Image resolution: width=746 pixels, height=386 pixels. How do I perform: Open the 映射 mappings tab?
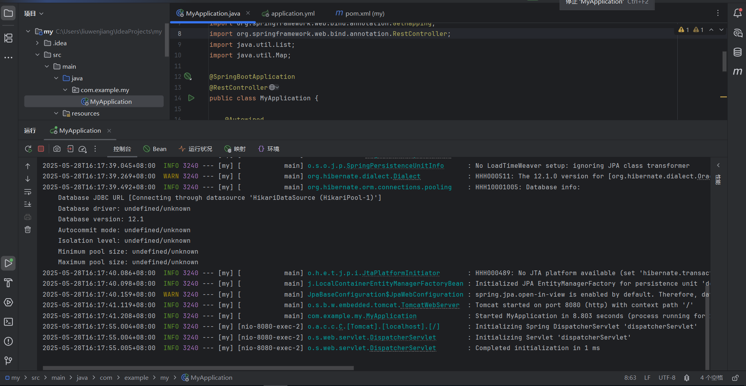pyautogui.click(x=235, y=149)
